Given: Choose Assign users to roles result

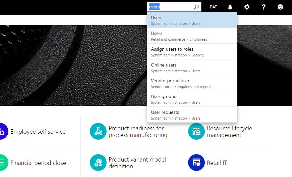Looking at the screenshot, I should [192, 52].
